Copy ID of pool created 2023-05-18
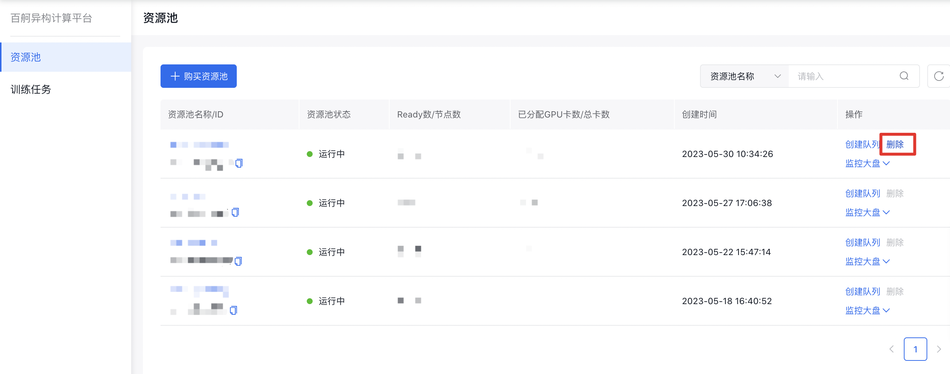Screen dimensions: 950x374 click(x=233, y=310)
